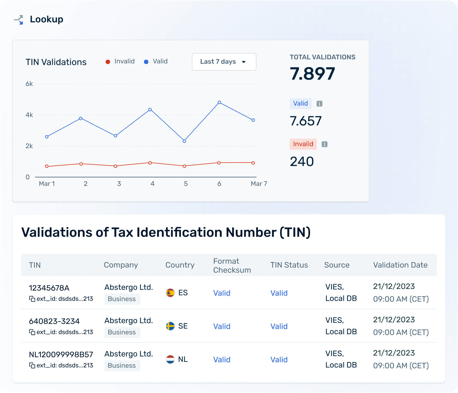Sort by Country column header
The width and height of the screenshot is (458, 393).
pos(180,265)
